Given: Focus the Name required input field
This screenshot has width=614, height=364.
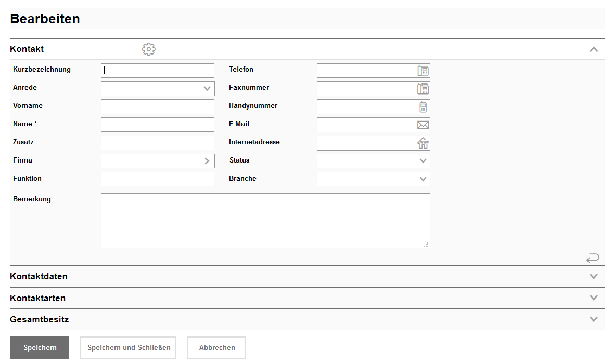Looking at the screenshot, I should (157, 125).
